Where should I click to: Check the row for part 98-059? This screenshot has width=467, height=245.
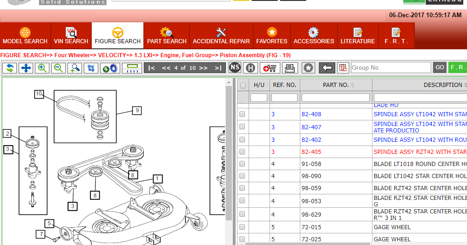click(242, 188)
